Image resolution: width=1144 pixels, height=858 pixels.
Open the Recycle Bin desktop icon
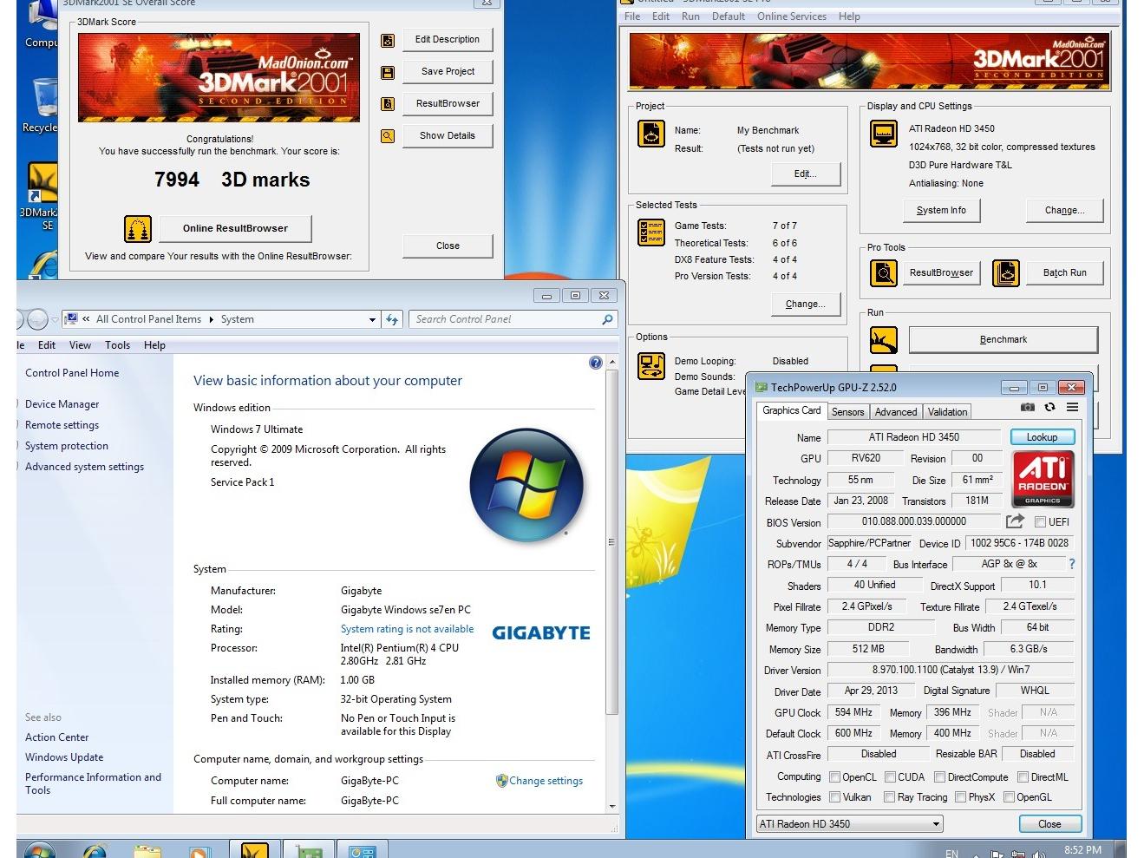(40, 105)
